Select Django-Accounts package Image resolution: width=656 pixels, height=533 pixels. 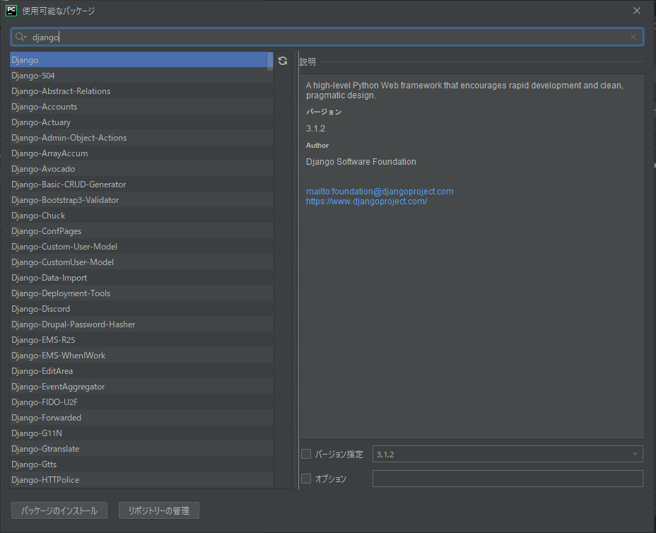(x=141, y=107)
